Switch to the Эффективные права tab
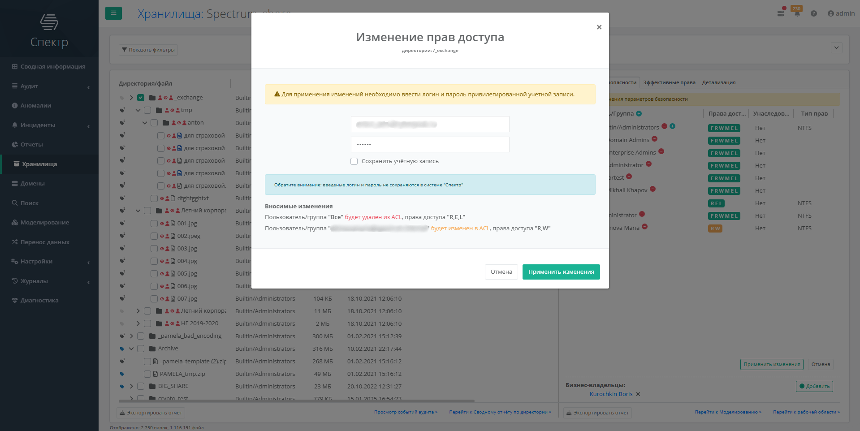 point(669,82)
